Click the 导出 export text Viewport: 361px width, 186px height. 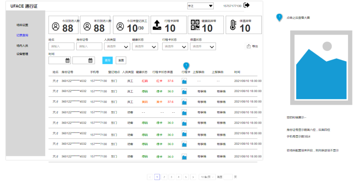[255, 46]
